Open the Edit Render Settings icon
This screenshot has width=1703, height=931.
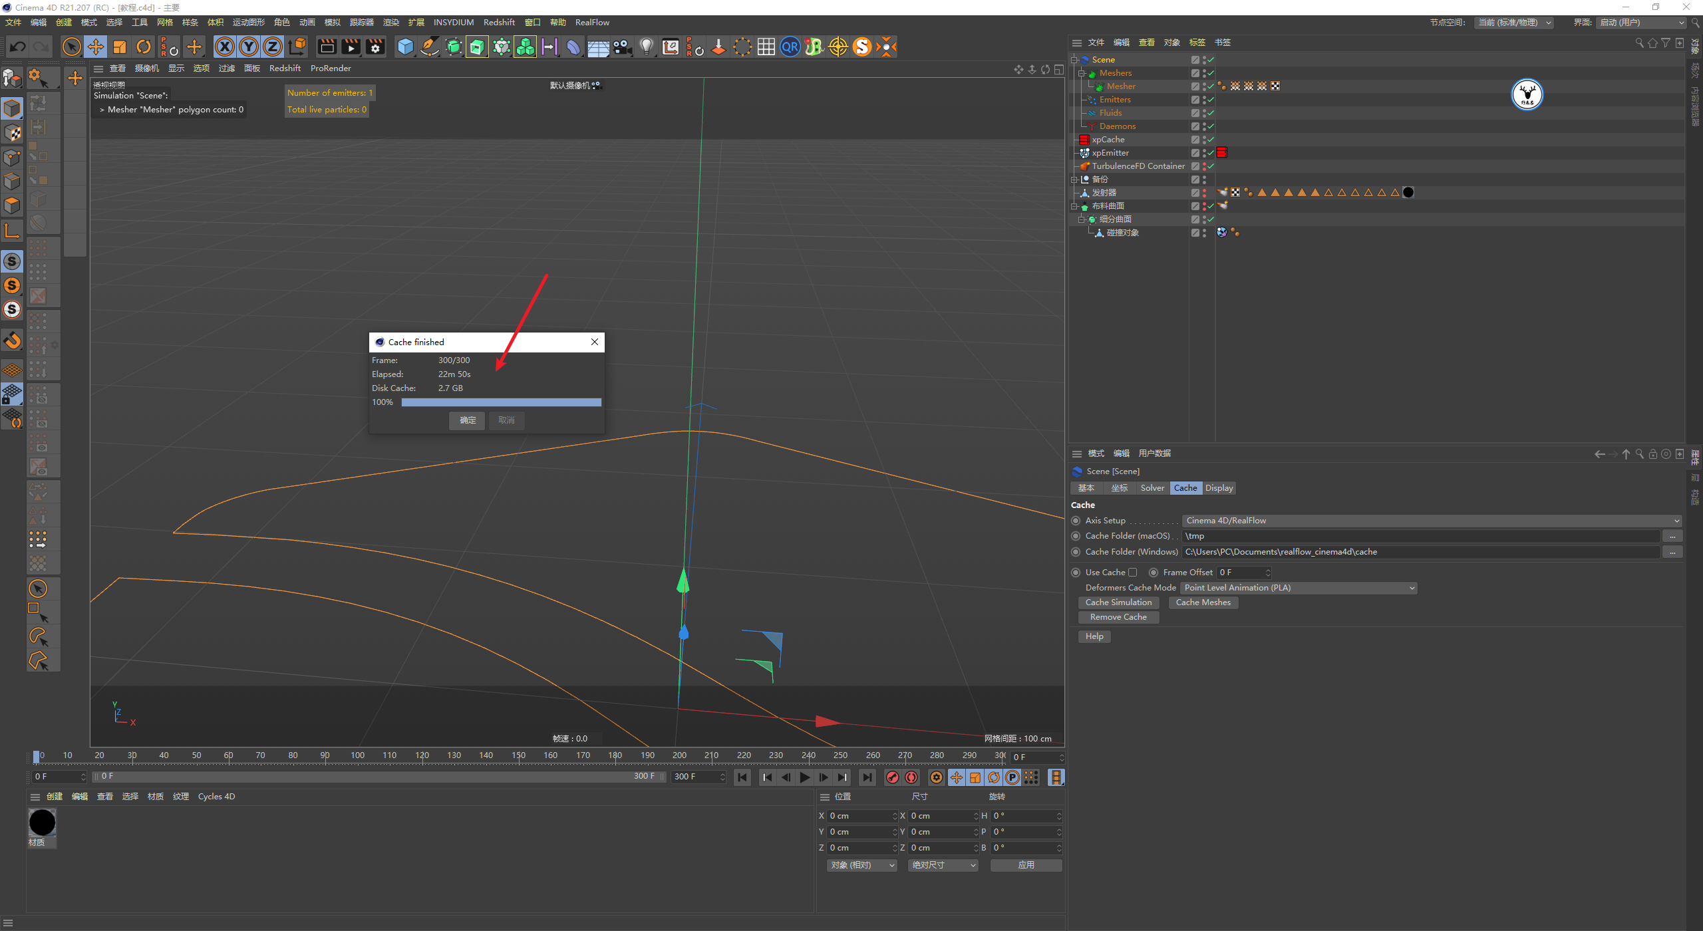(x=376, y=47)
